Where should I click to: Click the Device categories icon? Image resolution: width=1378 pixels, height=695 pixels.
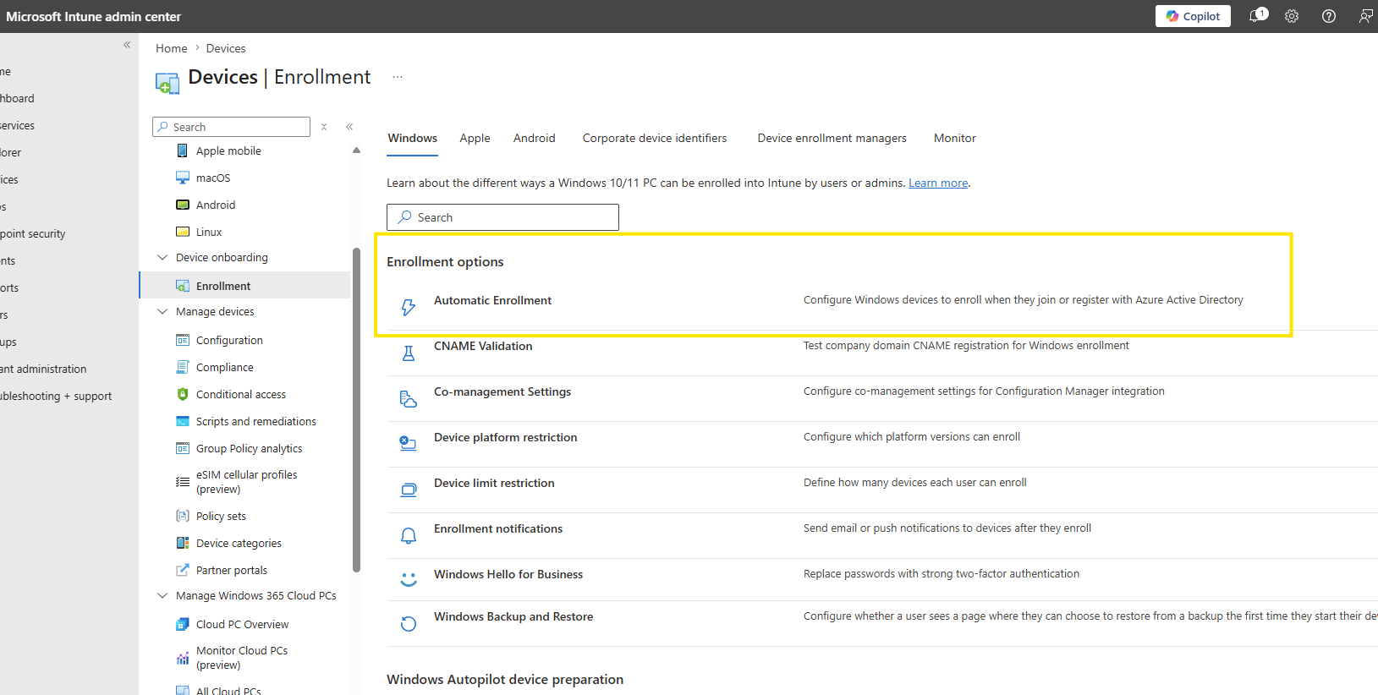point(182,543)
